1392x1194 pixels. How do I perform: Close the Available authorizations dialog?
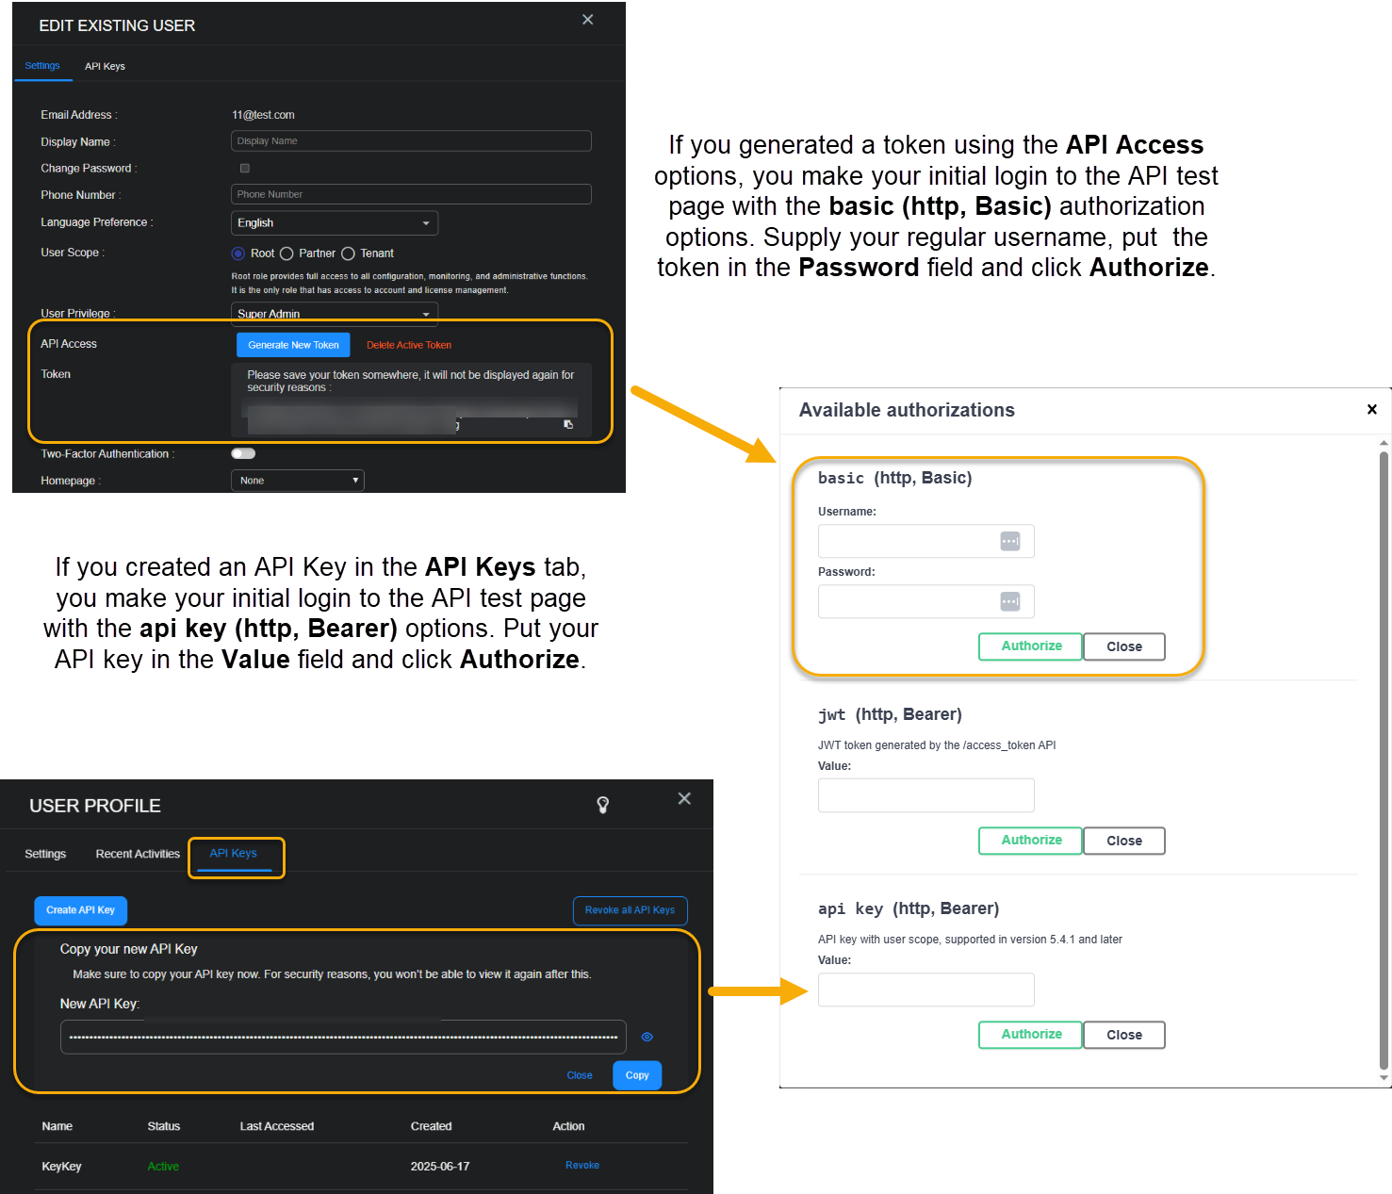1371,409
